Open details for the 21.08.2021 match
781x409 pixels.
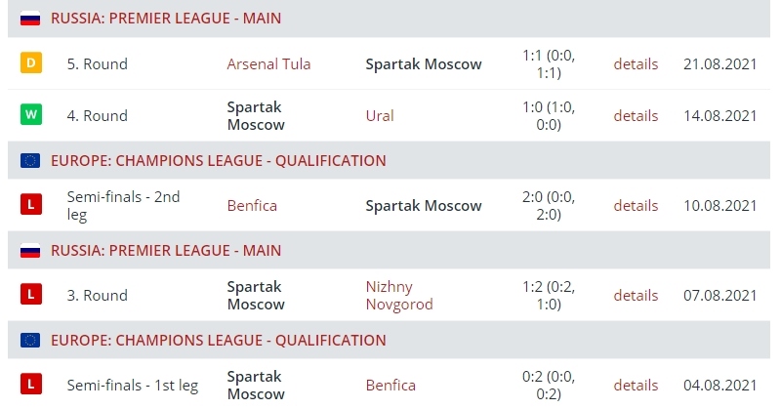coord(636,64)
